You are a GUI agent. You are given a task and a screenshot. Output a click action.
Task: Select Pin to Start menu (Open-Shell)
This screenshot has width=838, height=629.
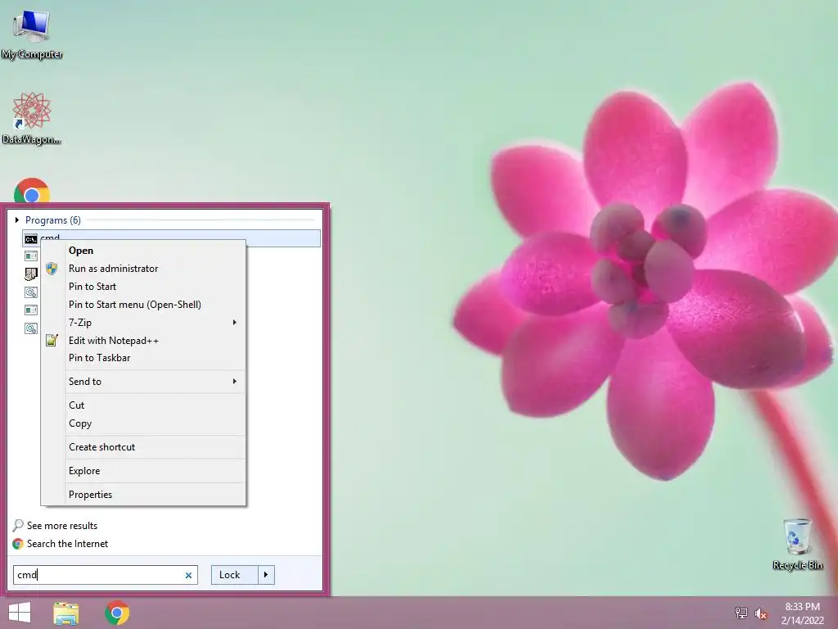coord(143,305)
